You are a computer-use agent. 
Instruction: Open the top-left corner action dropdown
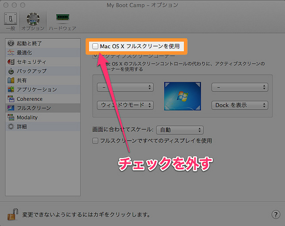(125, 87)
